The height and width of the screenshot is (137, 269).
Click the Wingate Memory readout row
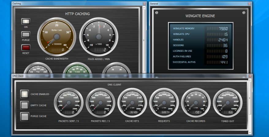coord(200,28)
